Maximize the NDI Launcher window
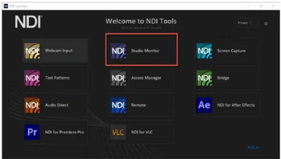 (261, 6)
